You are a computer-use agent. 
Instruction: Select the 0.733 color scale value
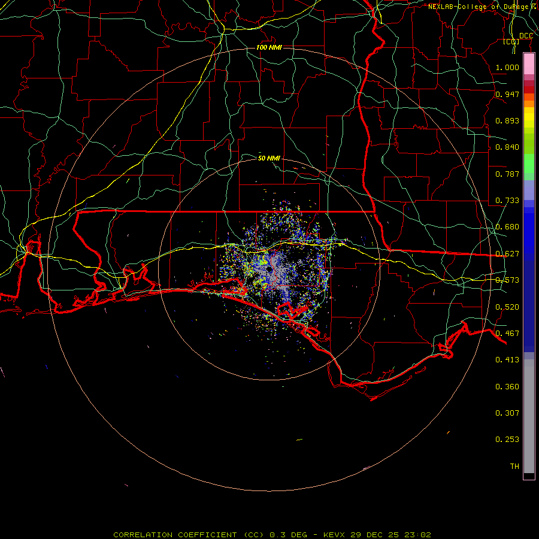(x=507, y=201)
